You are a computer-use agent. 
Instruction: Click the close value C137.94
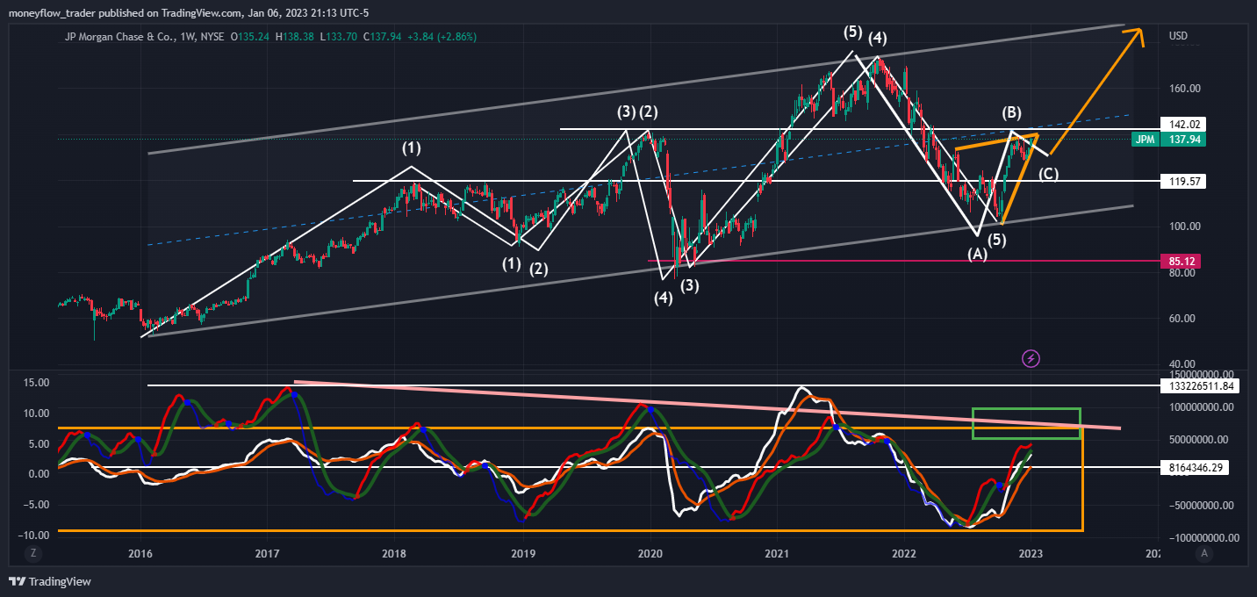[x=382, y=37]
